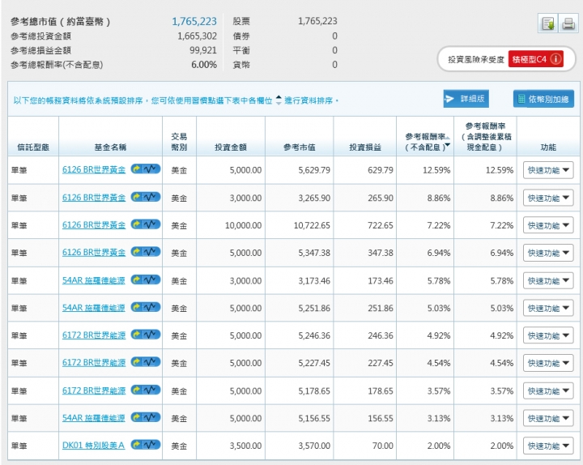583x465 pixels.
Task: Open chart icon in the 3.57% BR世界能源 row
Action: coord(152,390)
